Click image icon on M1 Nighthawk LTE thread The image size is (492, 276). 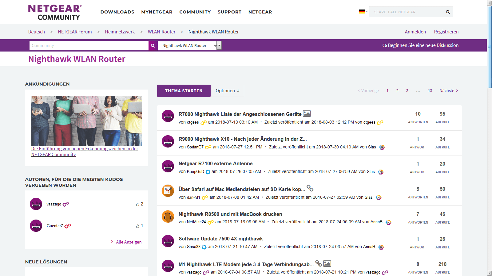(x=327, y=263)
